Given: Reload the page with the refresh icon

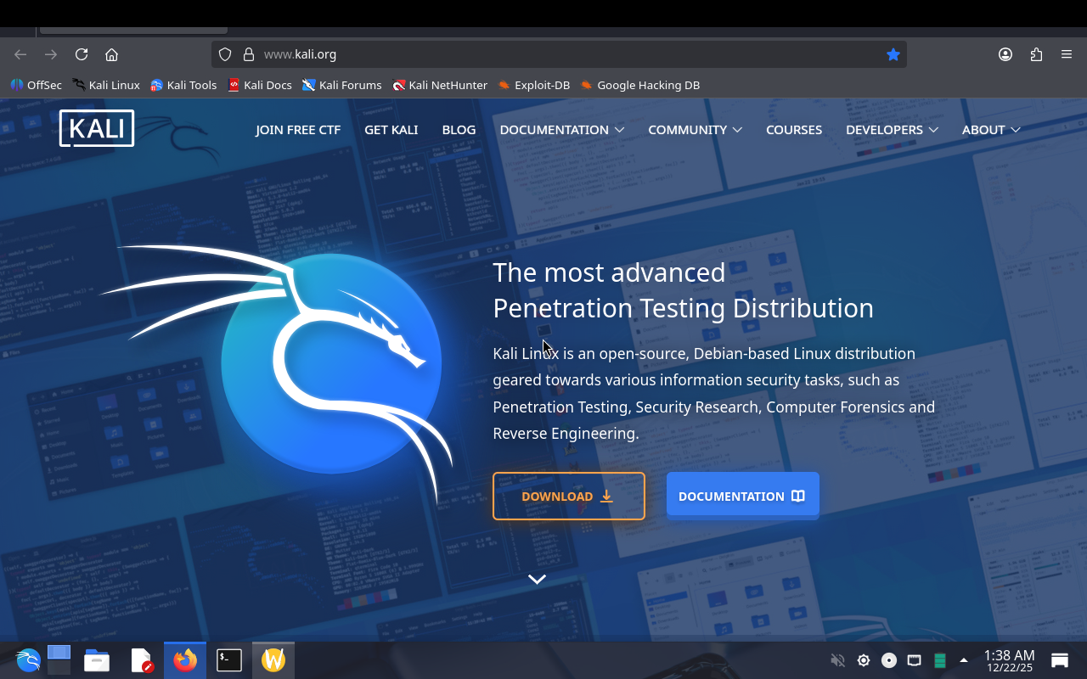Looking at the screenshot, I should [82, 54].
